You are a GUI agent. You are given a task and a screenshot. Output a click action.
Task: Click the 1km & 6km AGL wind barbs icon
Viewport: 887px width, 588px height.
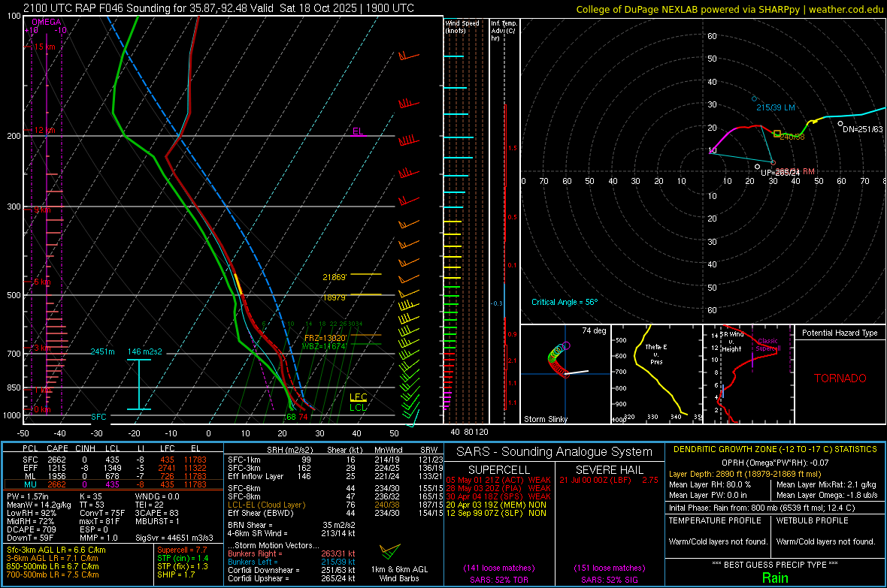(x=389, y=551)
